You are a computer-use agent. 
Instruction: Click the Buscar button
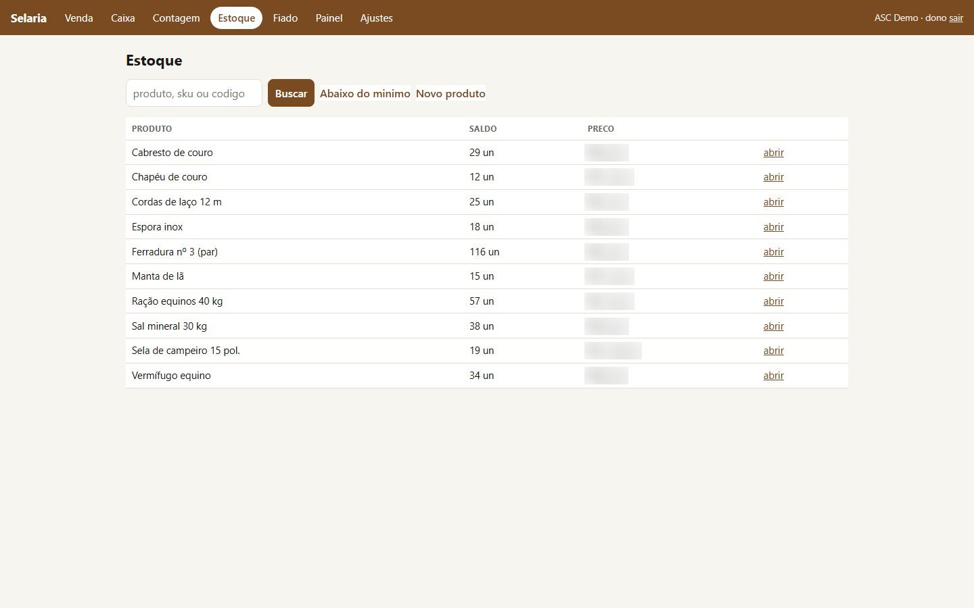(291, 93)
